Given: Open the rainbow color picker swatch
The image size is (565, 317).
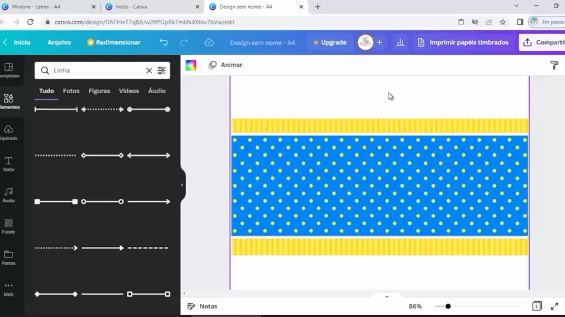Looking at the screenshot, I should point(191,65).
